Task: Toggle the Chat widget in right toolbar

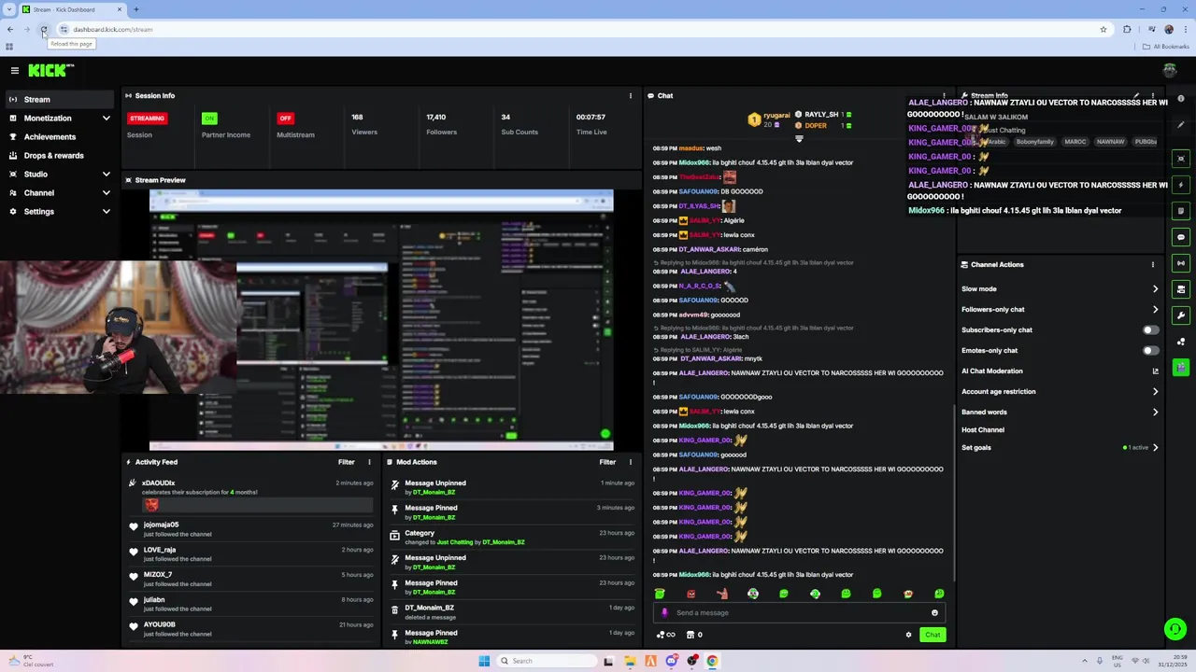Action: [1181, 237]
